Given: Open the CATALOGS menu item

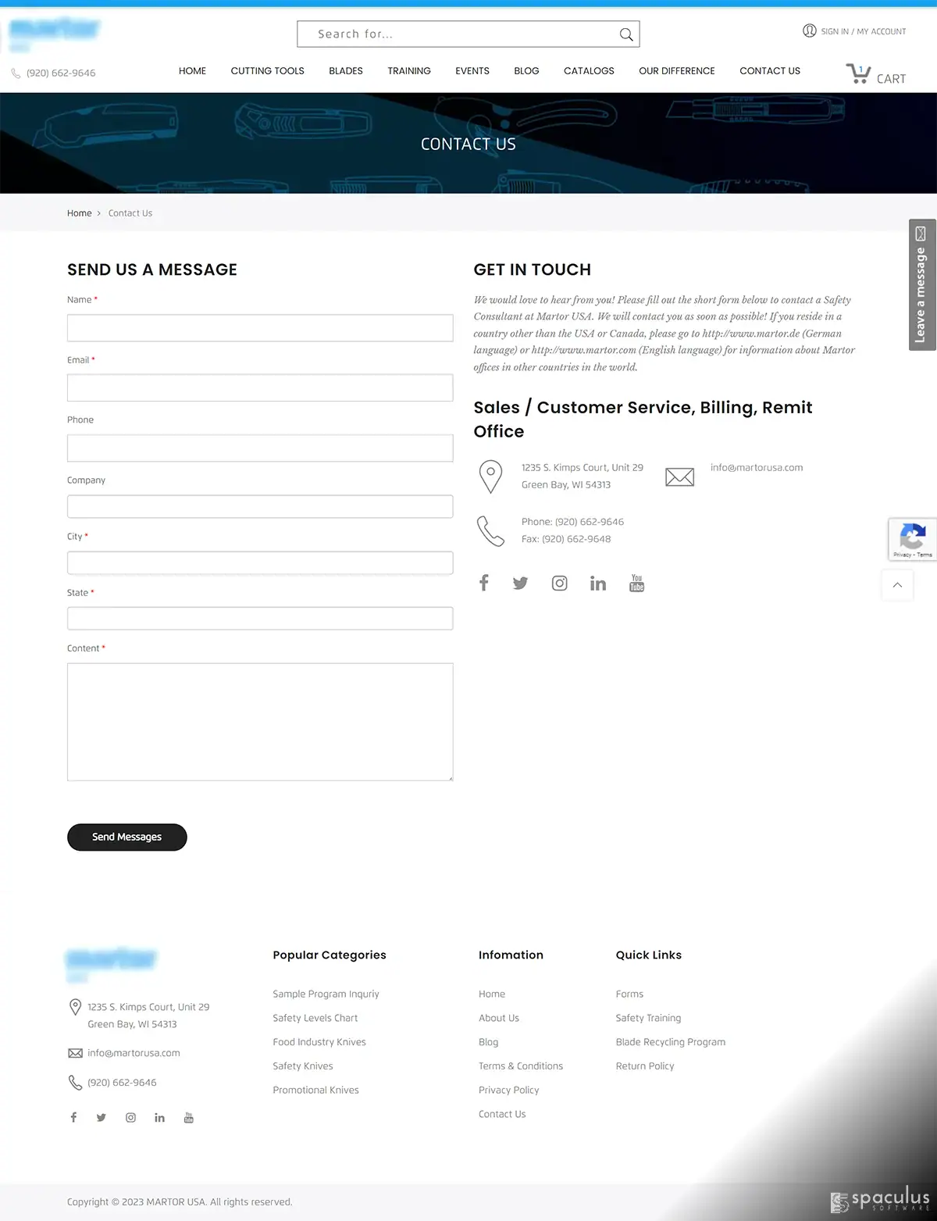Looking at the screenshot, I should tap(589, 71).
